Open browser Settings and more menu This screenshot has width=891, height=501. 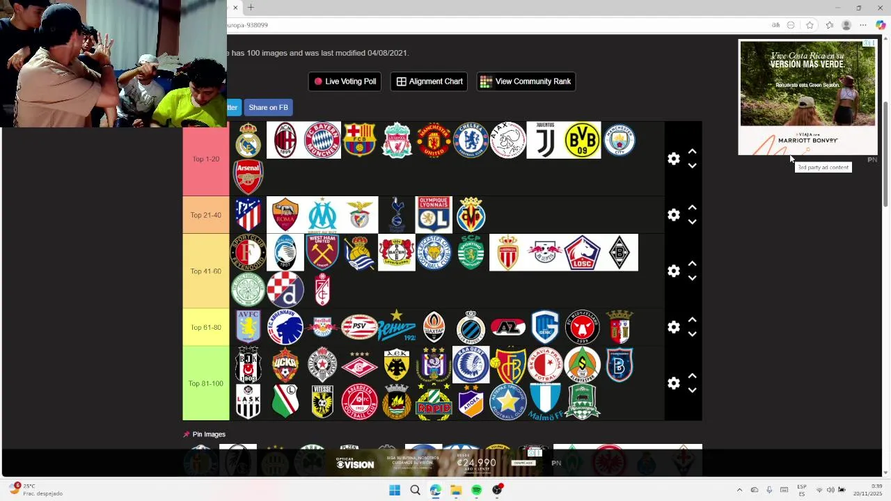pyautogui.click(x=863, y=25)
